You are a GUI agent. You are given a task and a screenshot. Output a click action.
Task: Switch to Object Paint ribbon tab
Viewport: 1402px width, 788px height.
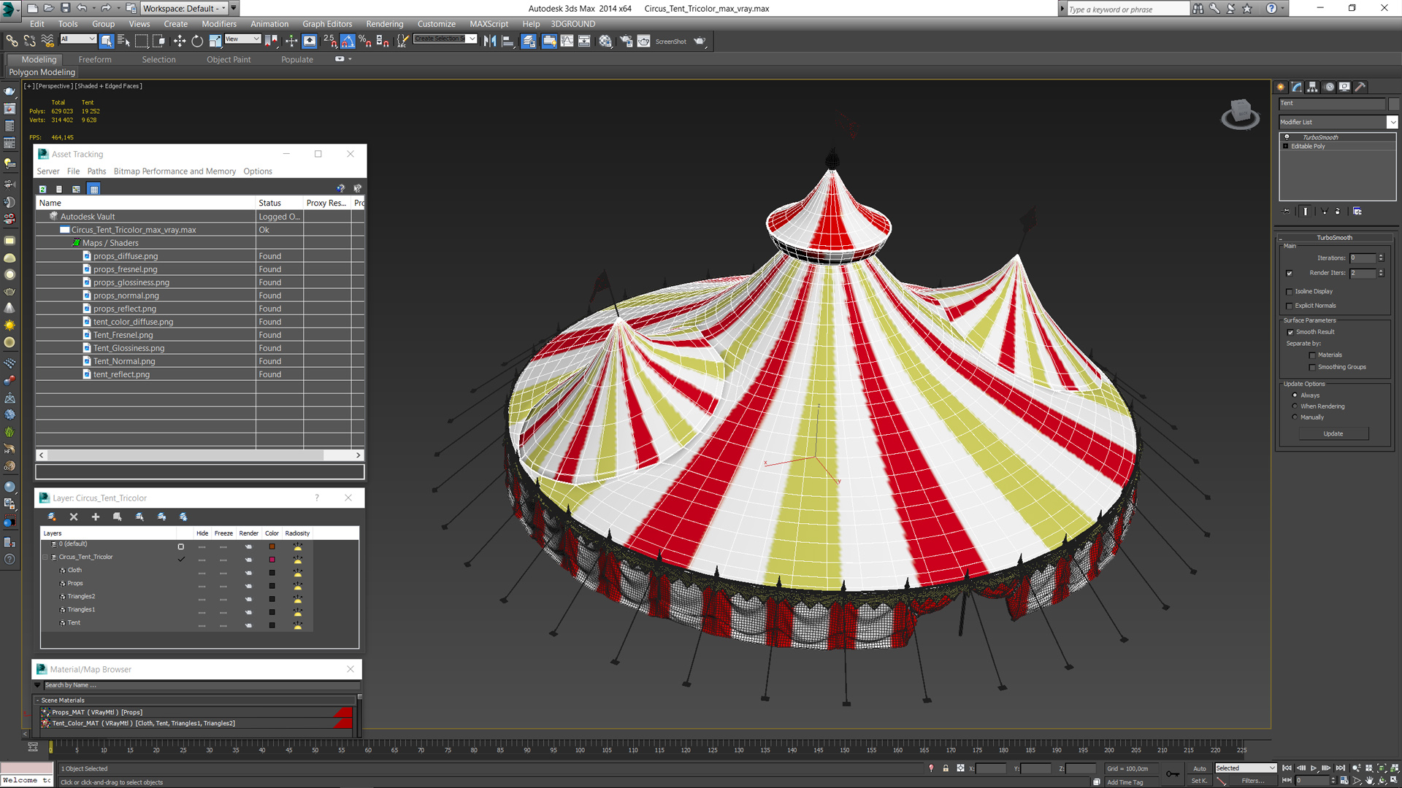tap(229, 59)
